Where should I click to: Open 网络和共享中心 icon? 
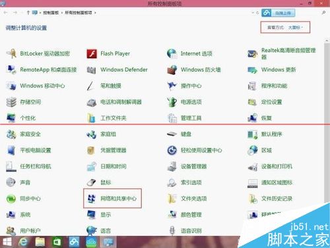(x=92, y=198)
